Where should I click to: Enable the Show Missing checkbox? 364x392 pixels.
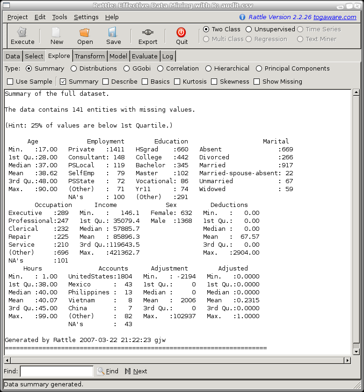256,81
